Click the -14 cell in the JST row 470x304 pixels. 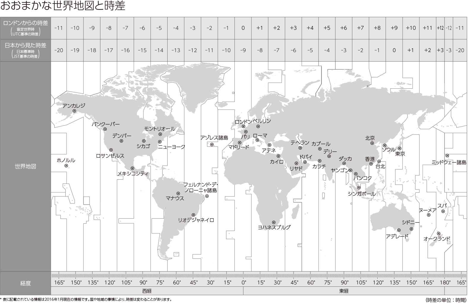[159, 50]
